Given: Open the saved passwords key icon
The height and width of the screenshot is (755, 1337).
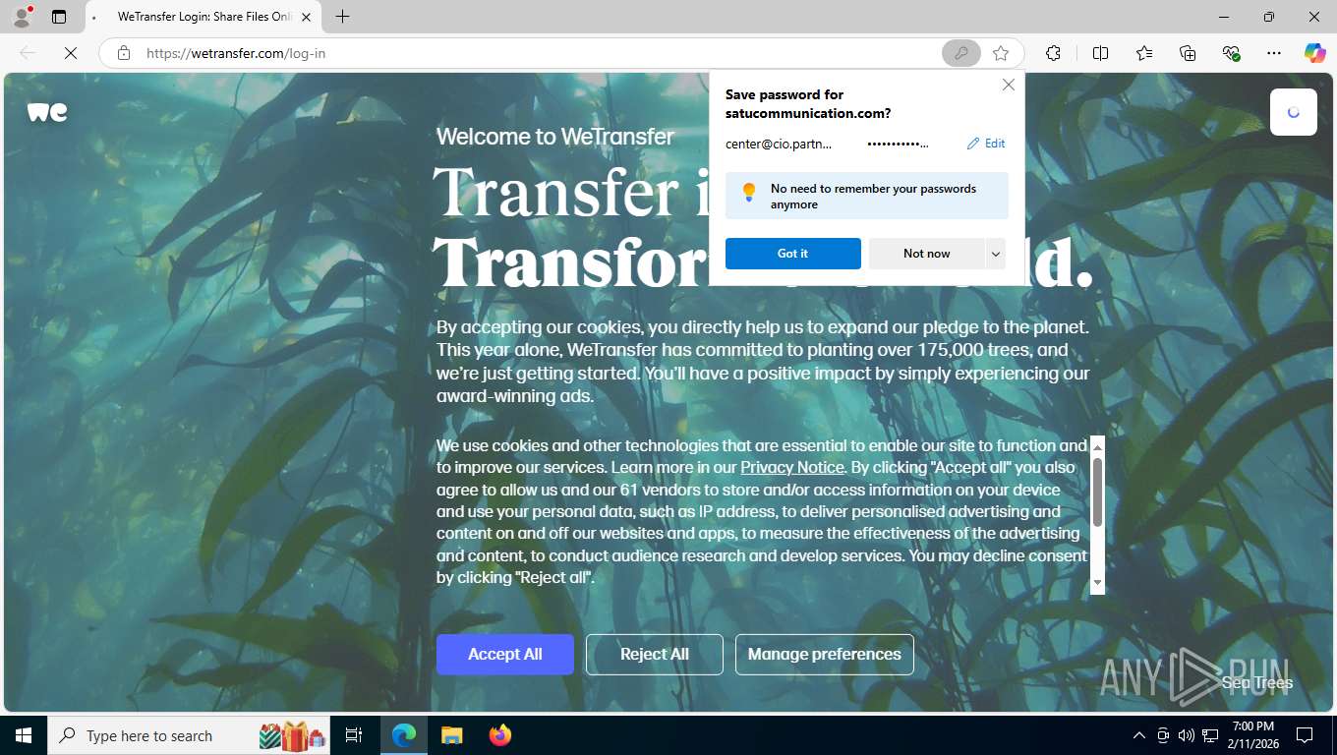Looking at the screenshot, I should coord(960,53).
